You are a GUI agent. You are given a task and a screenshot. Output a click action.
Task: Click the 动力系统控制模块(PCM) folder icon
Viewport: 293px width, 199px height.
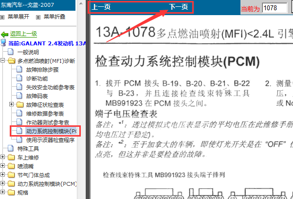tap(11, 184)
